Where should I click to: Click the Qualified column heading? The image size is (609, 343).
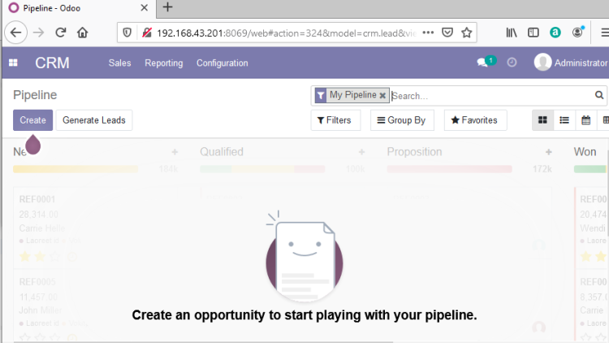pos(222,152)
